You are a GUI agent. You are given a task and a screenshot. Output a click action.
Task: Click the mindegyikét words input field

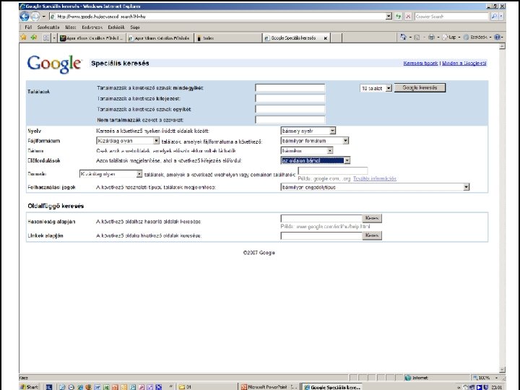tap(290, 88)
